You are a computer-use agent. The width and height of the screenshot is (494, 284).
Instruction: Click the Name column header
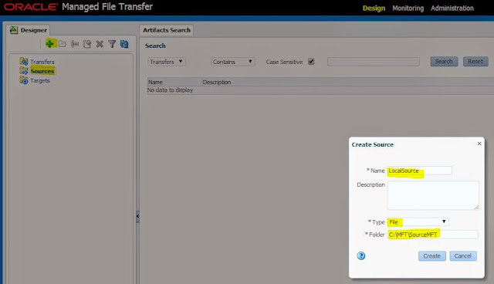155,82
